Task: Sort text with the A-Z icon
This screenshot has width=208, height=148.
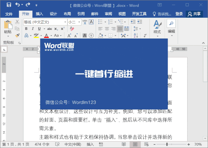Action: pyautogui.click(x=136, y=35)
